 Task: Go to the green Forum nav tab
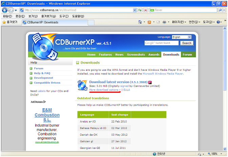pyautogui.click(x=187, y=54)
